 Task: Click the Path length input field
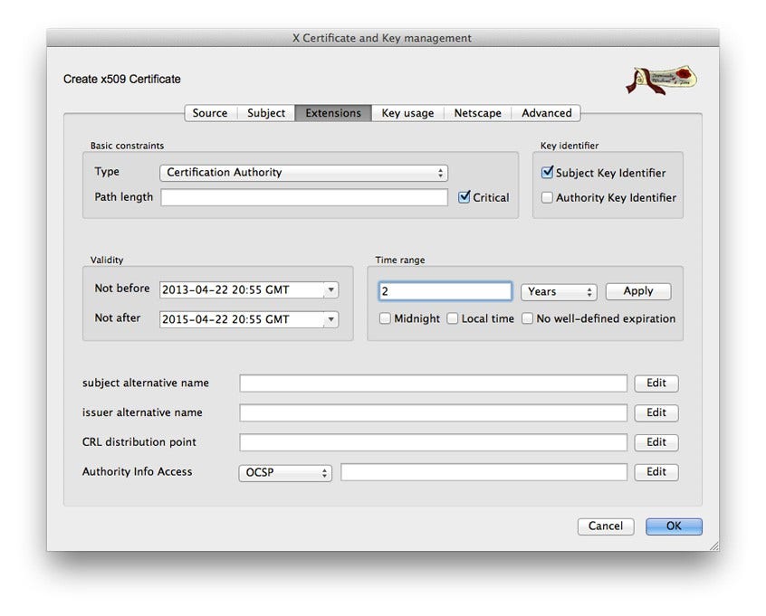click(x=303, y=197)
